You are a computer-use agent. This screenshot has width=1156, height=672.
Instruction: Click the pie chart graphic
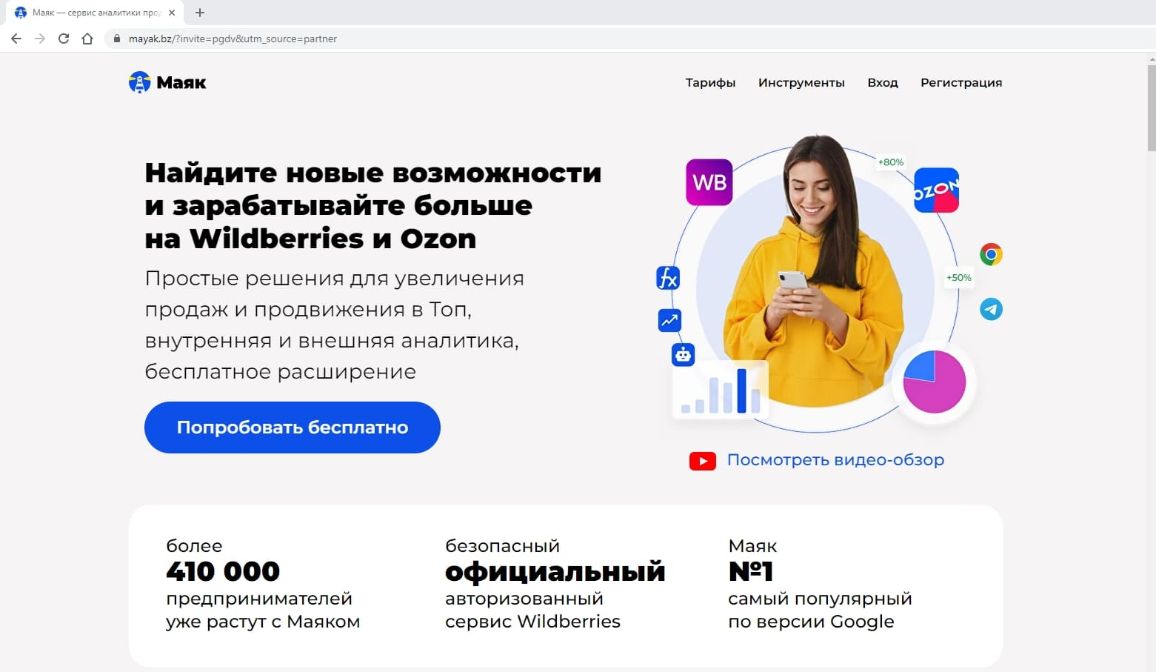click(x=934, y=382)
